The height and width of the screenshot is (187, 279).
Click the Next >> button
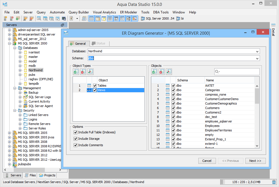[x=255, y=161]
